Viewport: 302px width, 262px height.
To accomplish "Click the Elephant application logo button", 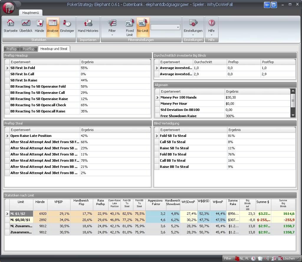I will (8, 8).
